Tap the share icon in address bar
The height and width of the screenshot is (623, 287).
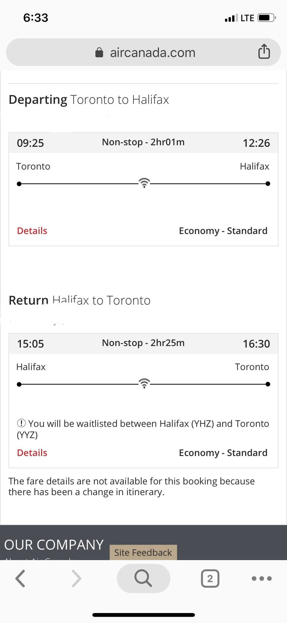pyautogui.click(x=264, y=52)
